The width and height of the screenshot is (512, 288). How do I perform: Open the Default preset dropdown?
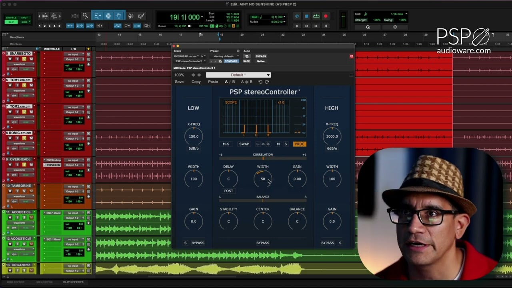pos(238,75)
